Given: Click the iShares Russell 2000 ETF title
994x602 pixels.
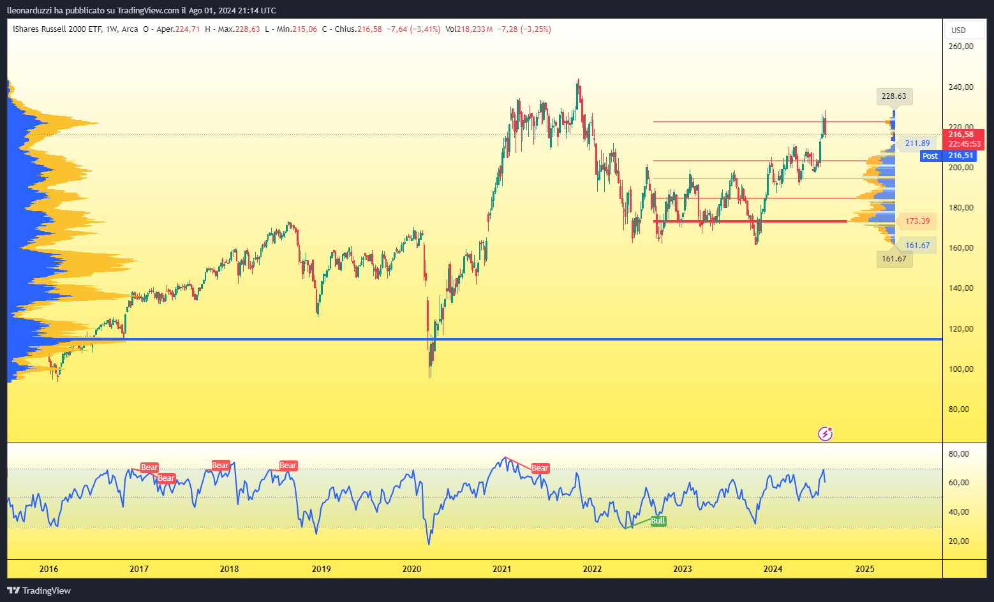Looking at the screenshot, I should [57, 29].
